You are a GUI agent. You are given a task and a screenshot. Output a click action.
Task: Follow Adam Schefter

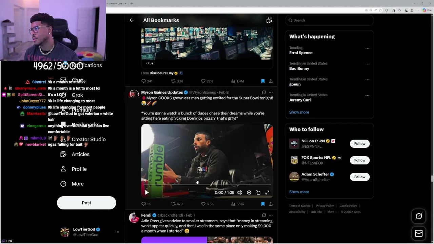(x=360, y=177)
